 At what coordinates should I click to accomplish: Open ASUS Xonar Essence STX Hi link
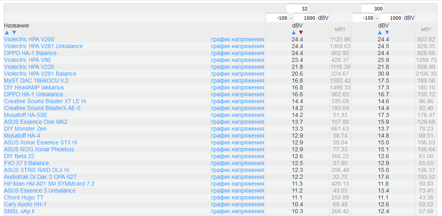coord(40,142)
